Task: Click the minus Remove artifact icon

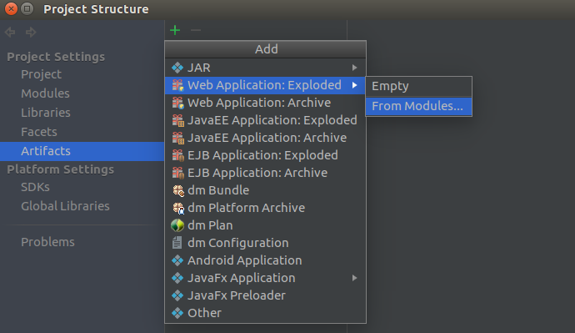Action: (x=196, y=30)
